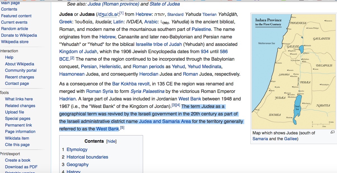Hide the Contents table using the hide toggle
The height and width of the screenshot is (173, 337).
coord(111,141)
